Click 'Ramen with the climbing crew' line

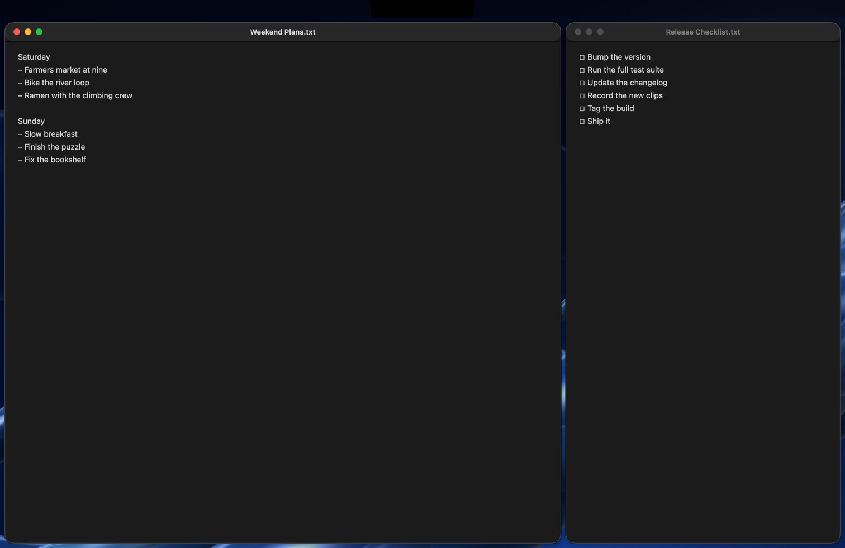(x=75, y=95)
